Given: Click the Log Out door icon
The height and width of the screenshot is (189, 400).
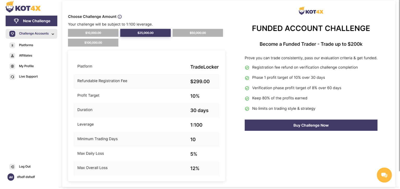Looking at the screenshot, I should tap(12, 167).
